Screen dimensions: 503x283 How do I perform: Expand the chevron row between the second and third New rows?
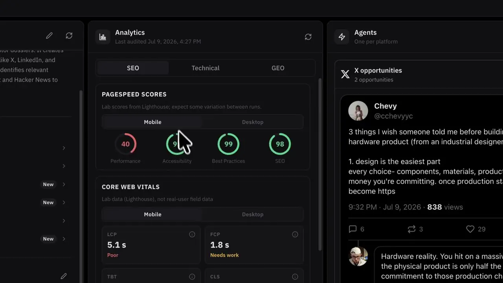[x=64, y=221]
